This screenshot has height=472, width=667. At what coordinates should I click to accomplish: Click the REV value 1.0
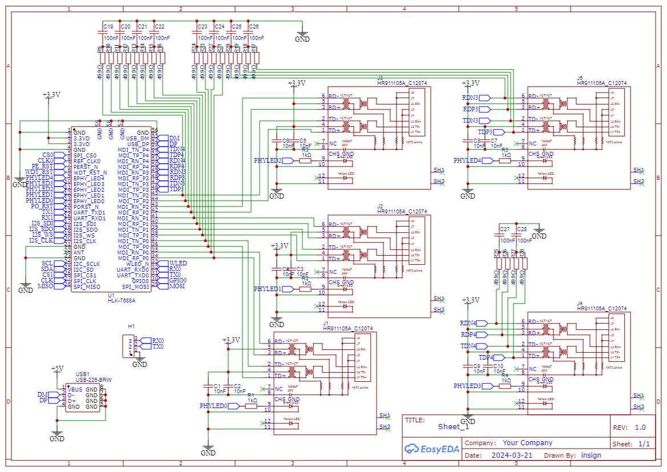tap(640, 427)
